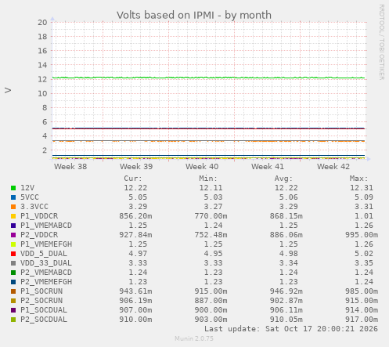The height and width of the screenshot is (347, 389).
Task: Click the Cur: column header
Action: (133, 179)
